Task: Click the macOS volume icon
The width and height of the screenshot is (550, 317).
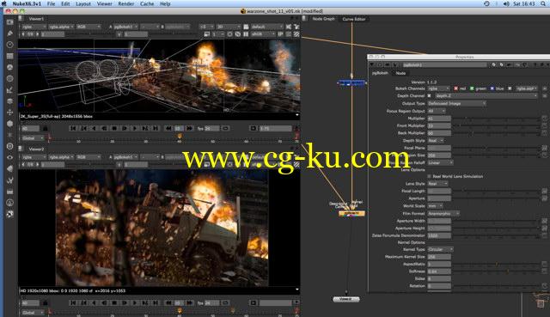Action: click(506, 3)
